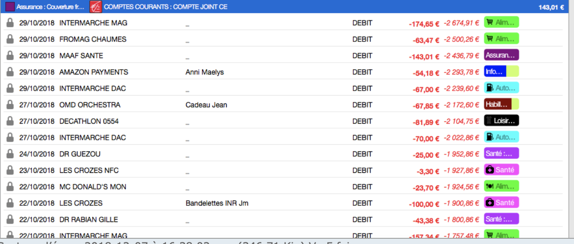
Task: Click the lock icon on MAAF SANTE row
Action: click(10, 55)
